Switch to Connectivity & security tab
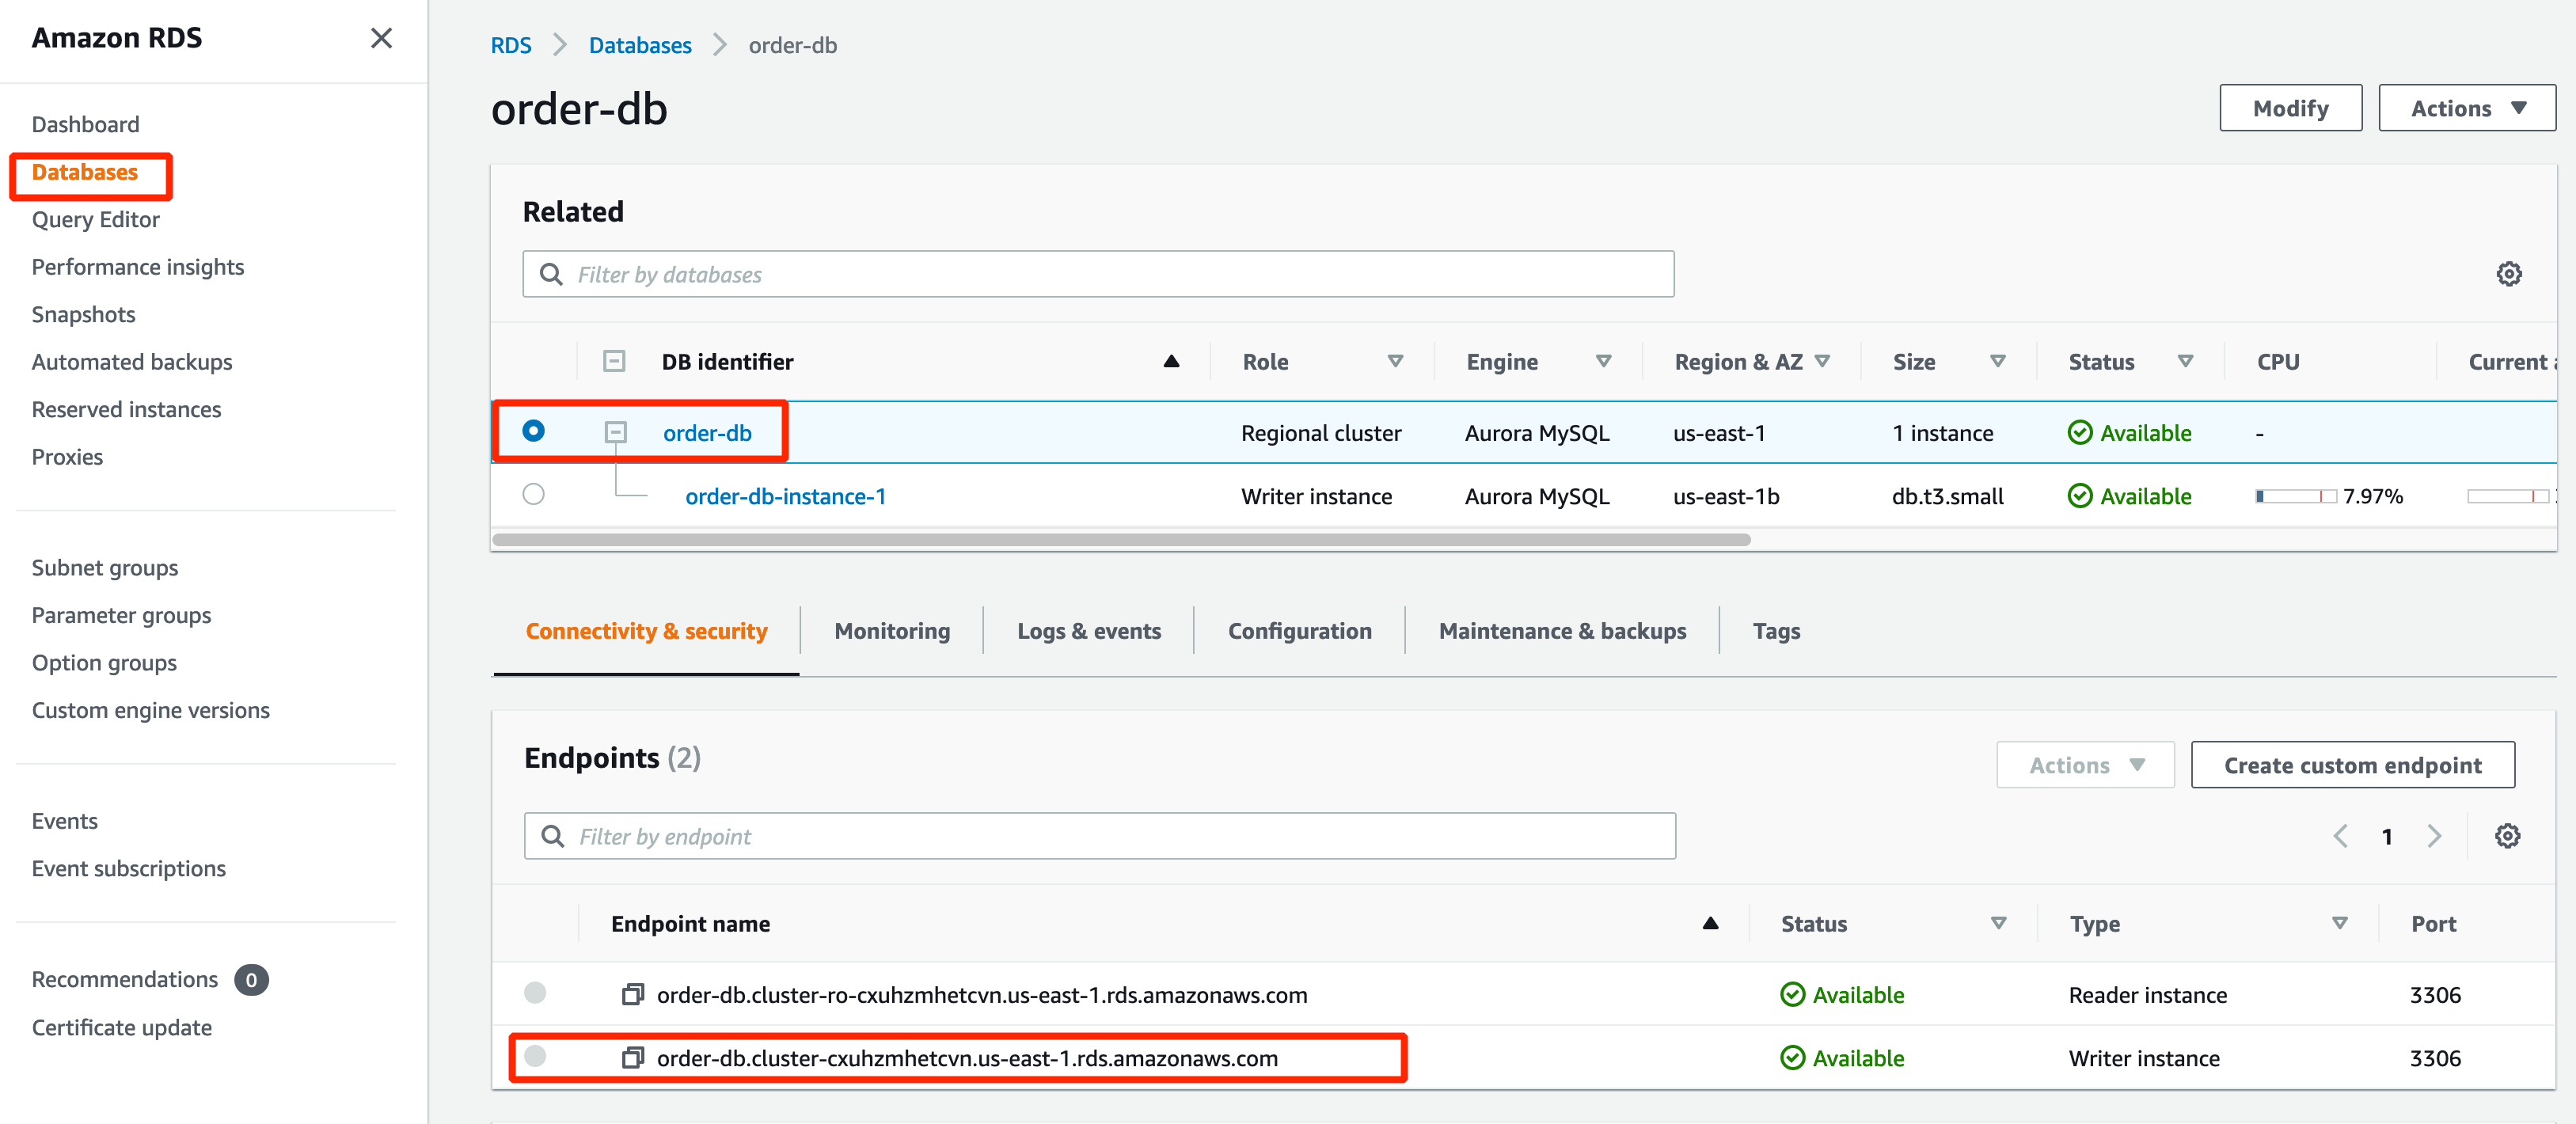This screenshot has width=2576, height=1124. coord(646,631)
